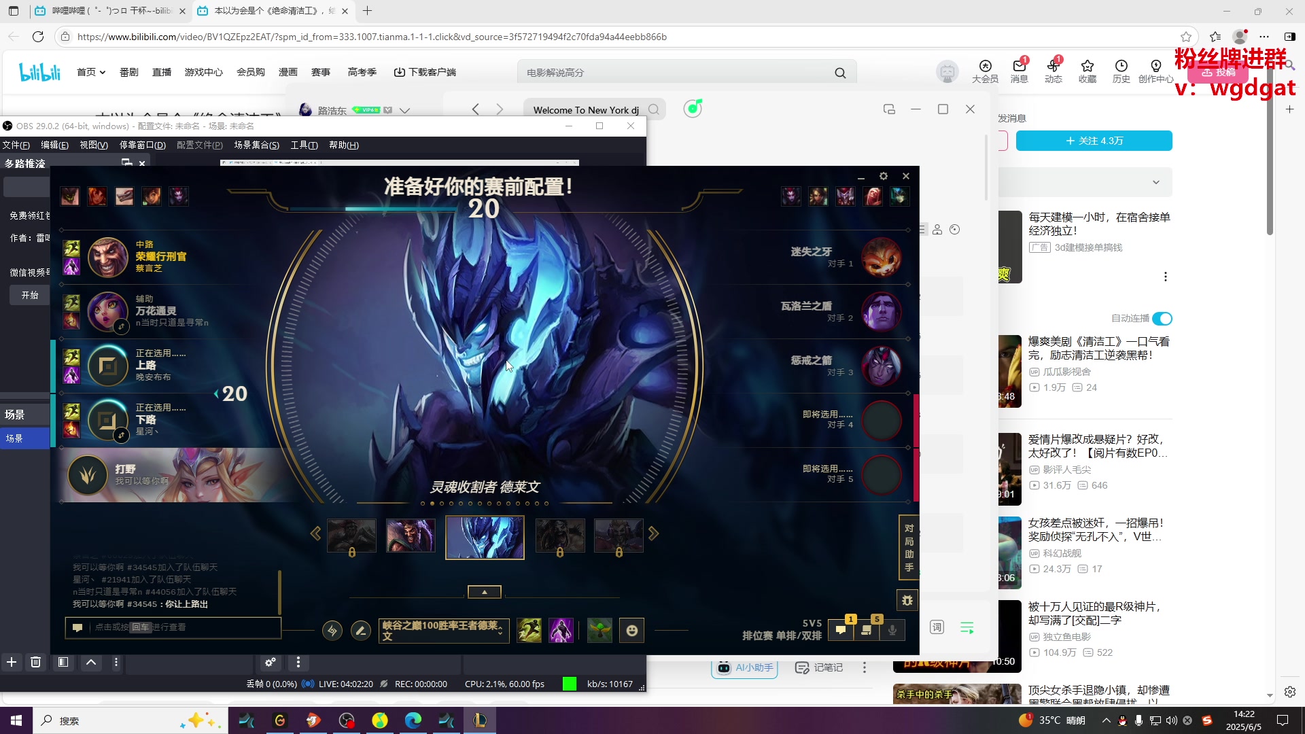Viewport: 1305px width, 734px height.
Task: Open the AI小助手 button
Action: 745,667
